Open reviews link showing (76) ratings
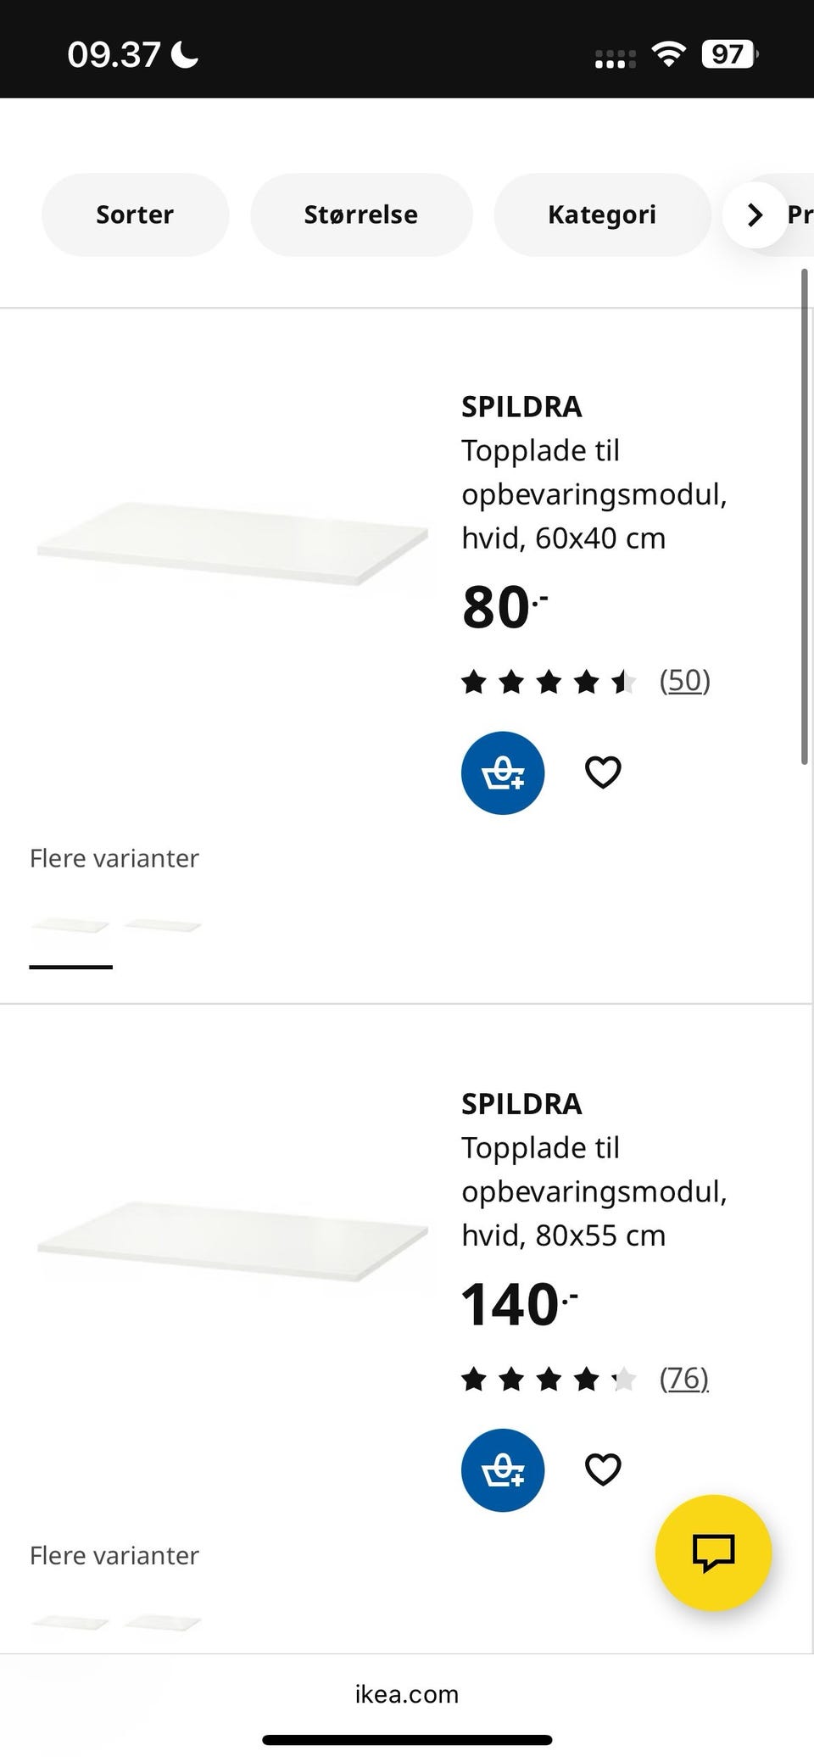The height and width of the screenshot is (1762, 814). coord(683,1379)
